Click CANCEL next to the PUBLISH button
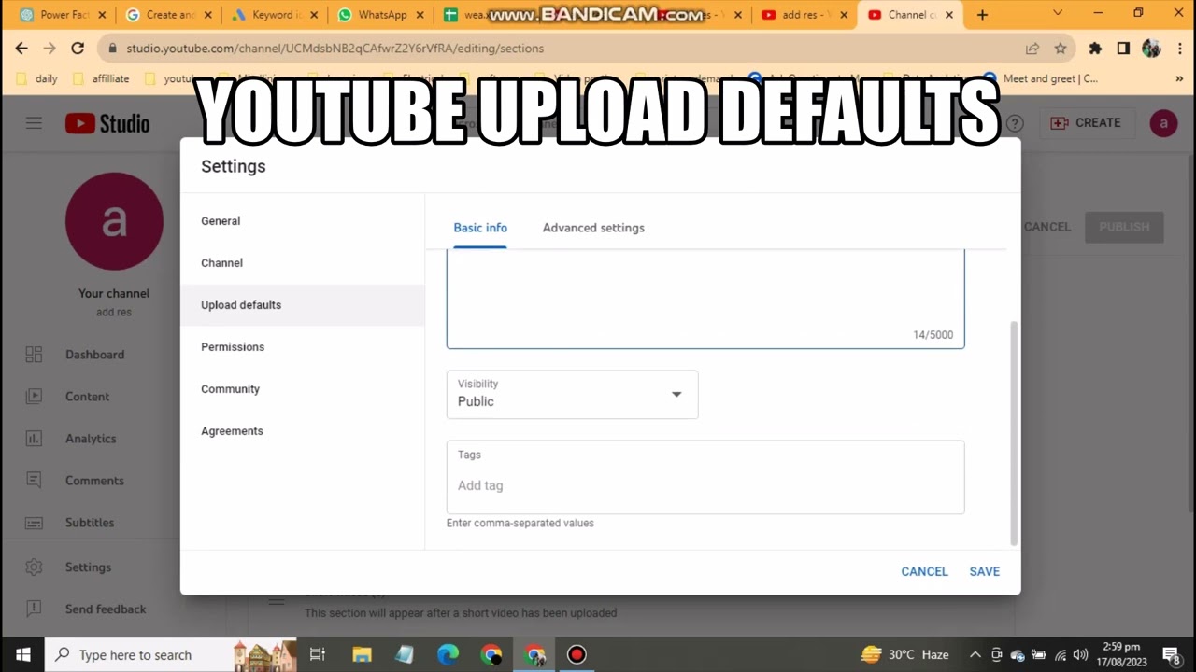This screenshot has height=672, width=1196. (x=1046, y=227)
